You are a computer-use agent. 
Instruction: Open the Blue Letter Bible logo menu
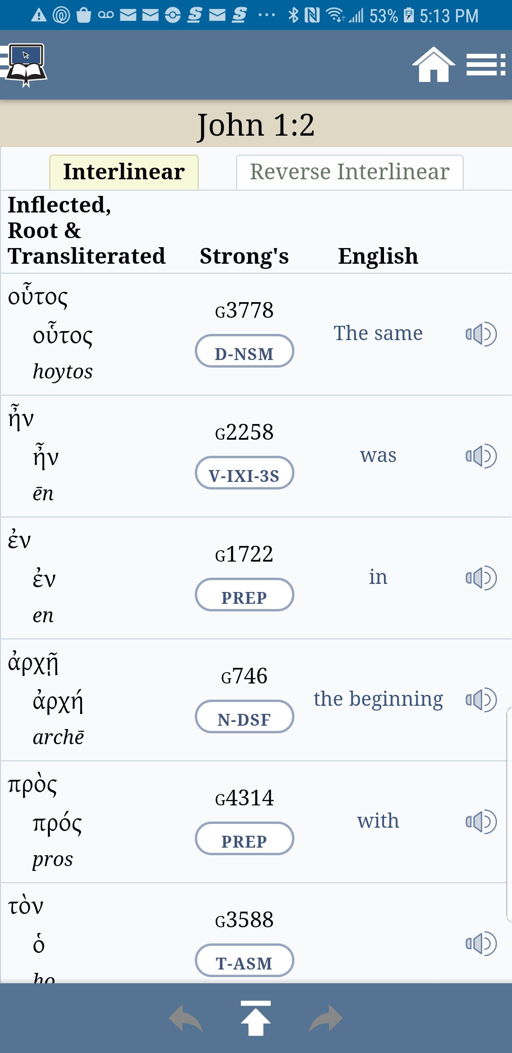tap(25, 65)
